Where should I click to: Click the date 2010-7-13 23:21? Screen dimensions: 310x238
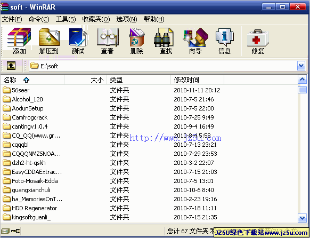pos(195,145)
